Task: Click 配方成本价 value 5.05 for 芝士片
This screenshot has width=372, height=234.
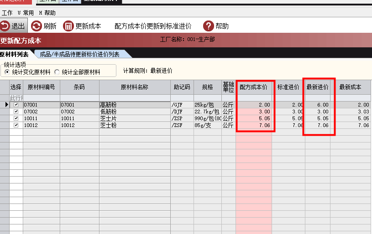Action: click(x=254, y=118)
